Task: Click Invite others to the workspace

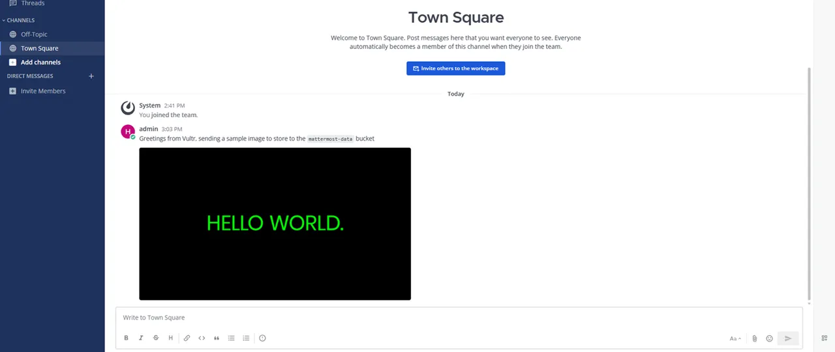Action: coord(455,68)
